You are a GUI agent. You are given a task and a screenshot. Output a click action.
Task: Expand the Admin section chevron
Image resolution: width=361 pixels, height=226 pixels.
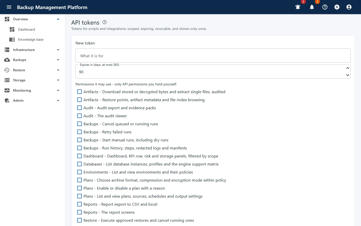click(58, 100)
